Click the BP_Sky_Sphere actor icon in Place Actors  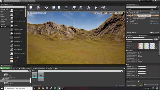coord(12,61)
